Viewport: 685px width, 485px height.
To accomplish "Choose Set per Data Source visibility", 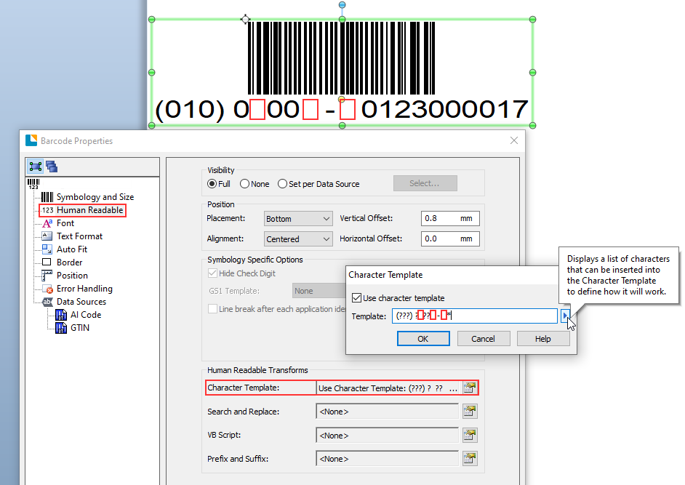I will click(x=283, y=184).
